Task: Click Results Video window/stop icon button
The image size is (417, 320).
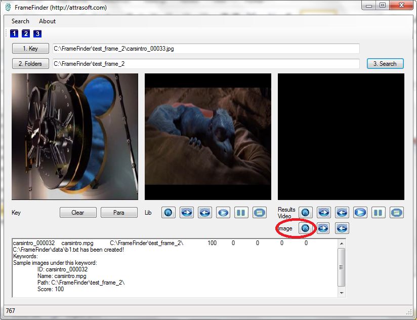Action: click(397, 212)
